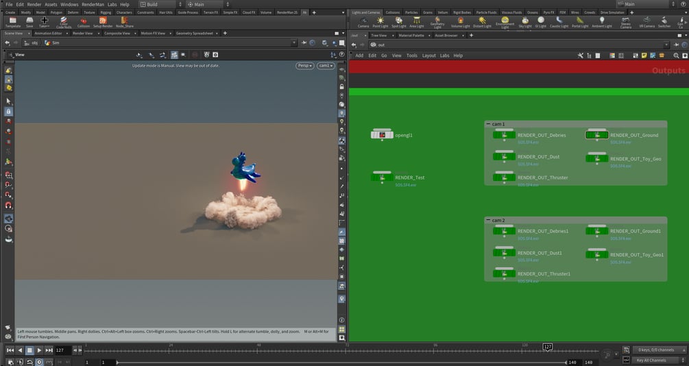Toggle pin on the scene view pane

pos(304,42)
